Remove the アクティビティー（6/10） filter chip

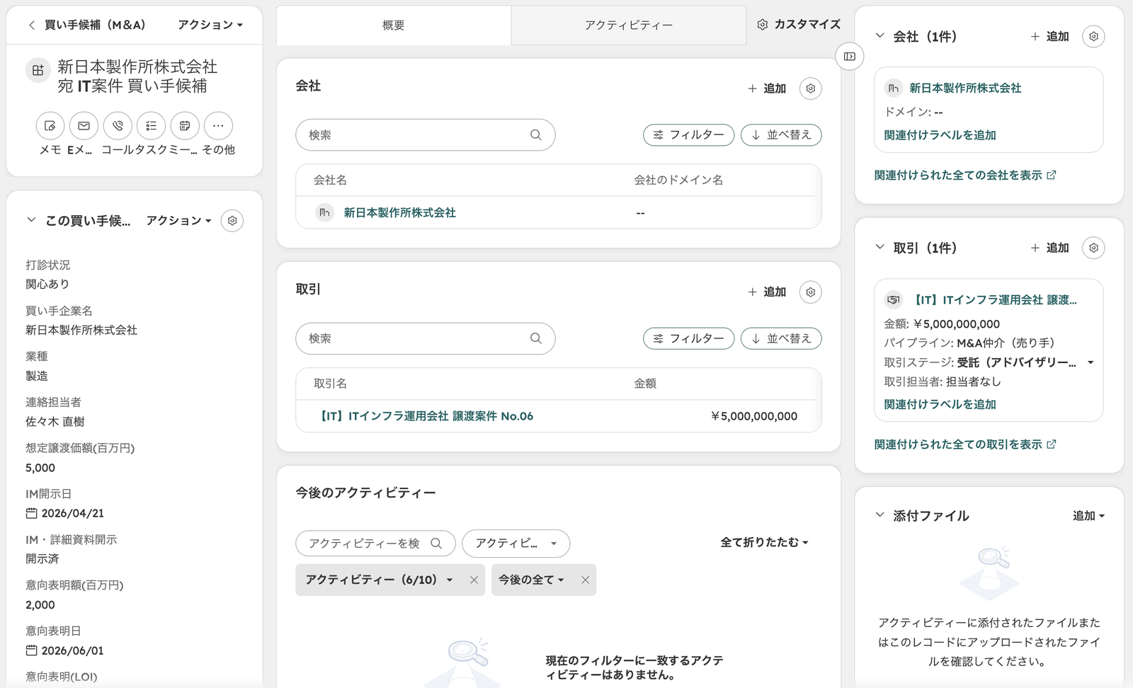coord(474,580)
